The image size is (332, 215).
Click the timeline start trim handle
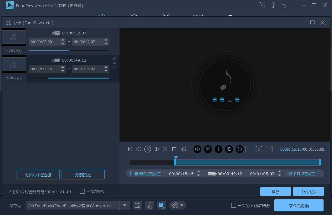tap(175, 162)
